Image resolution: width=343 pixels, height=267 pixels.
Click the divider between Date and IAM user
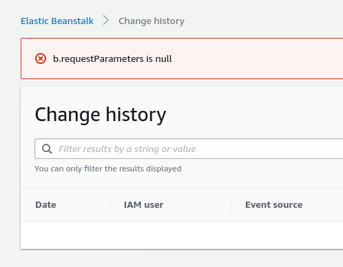coord(110,204)
